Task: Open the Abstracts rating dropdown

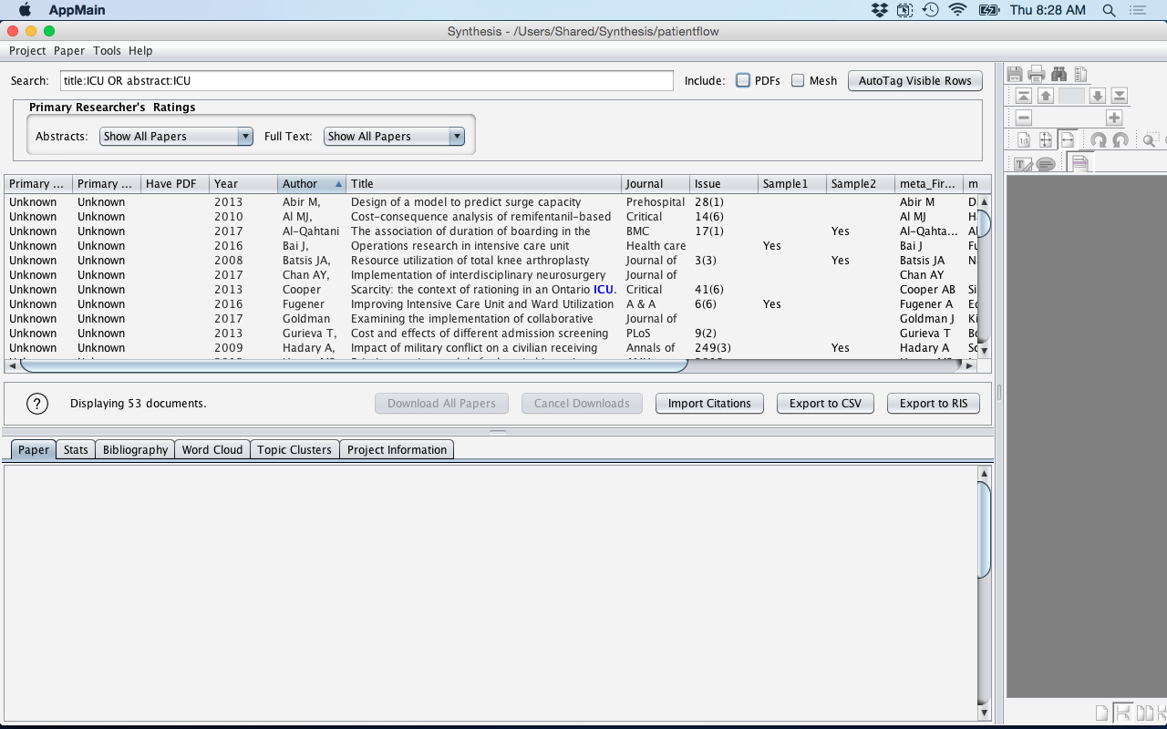Action: 176,137
